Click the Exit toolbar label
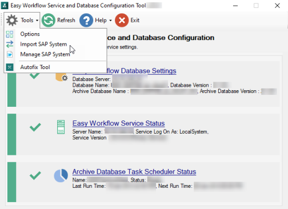 click(135, 20)
